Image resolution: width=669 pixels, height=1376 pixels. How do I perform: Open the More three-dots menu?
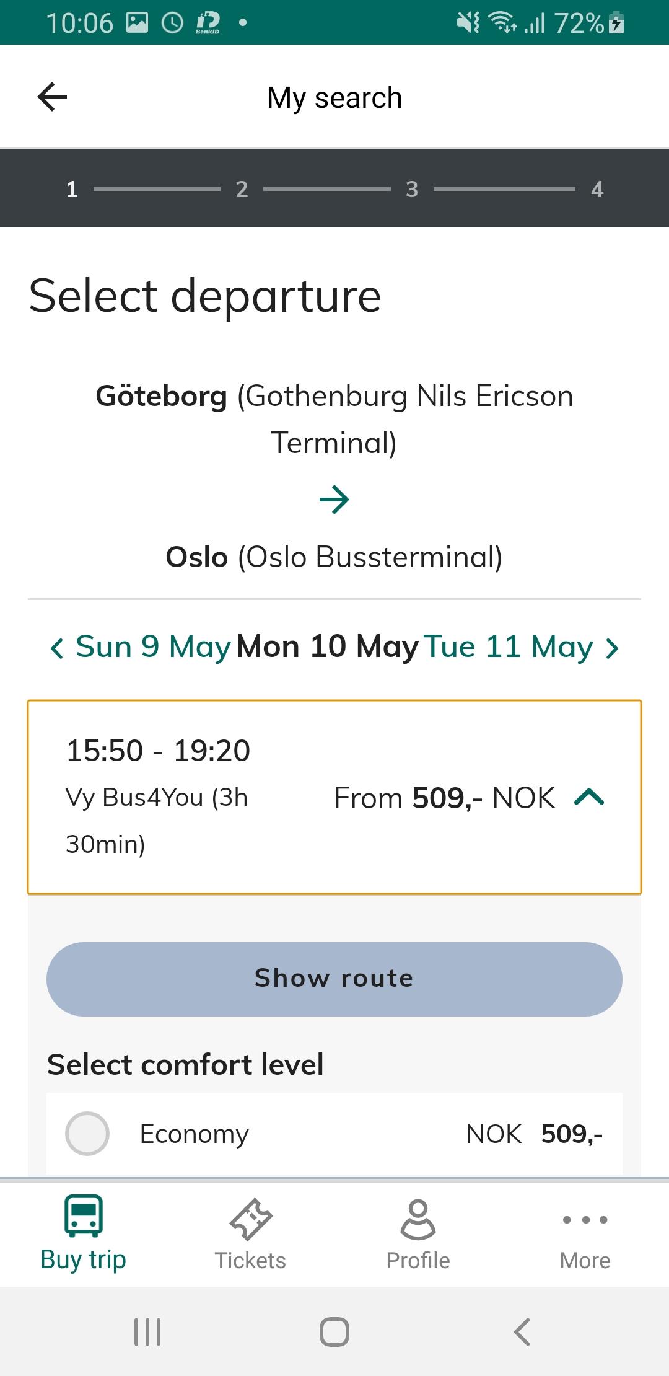[x=585, y=1220]
